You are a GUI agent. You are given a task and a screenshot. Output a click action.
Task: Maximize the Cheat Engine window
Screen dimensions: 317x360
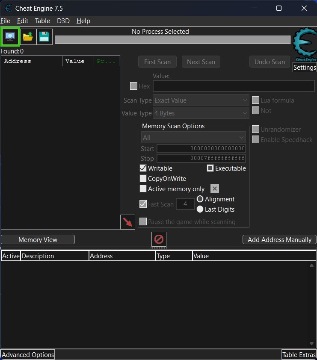pyautogui.click(x=279, y=8)
